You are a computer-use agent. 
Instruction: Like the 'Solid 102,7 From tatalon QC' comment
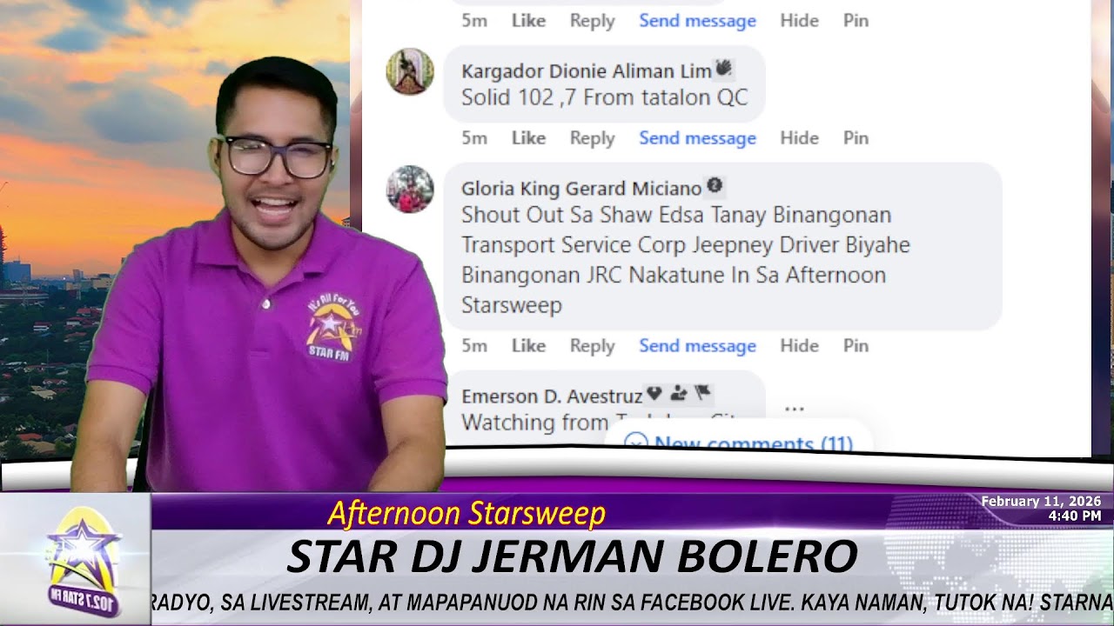tap(528, 137)
